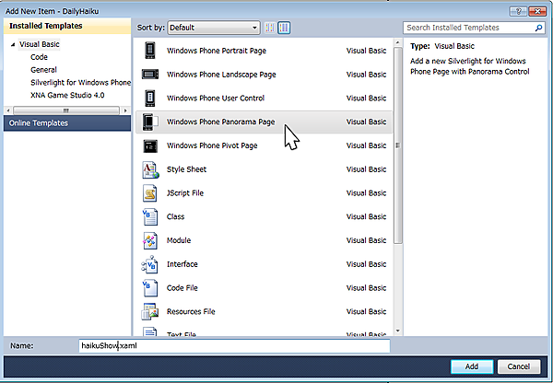The image size is (553, 383).
Task: Select the Style Sheet template icon
Action: pyautogui.click(x=151, y=169)
